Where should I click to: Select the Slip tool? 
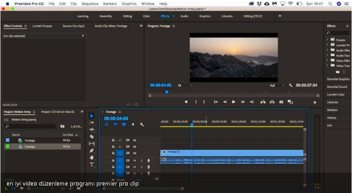click(92, 143)
